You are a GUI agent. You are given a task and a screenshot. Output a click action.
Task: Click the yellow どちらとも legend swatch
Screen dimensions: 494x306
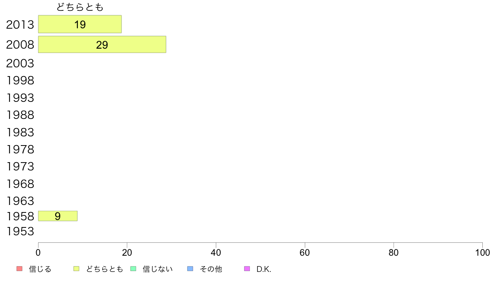pyautogui.click(x=76, y=269)
